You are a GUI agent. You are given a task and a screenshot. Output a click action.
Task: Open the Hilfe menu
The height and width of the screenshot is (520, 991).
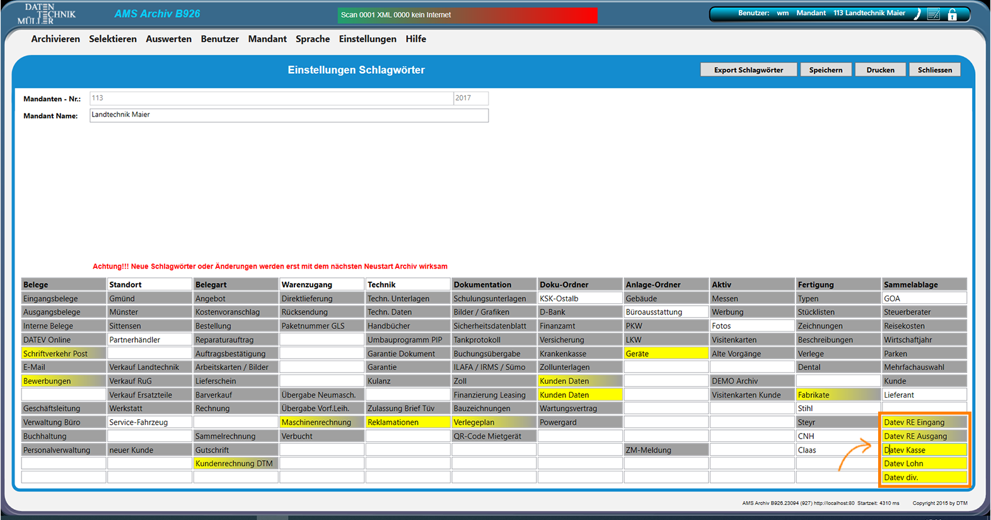tap(415, 39)
